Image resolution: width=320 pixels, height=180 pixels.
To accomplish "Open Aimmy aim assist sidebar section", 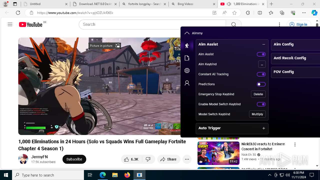I will [x=187, y=45].
